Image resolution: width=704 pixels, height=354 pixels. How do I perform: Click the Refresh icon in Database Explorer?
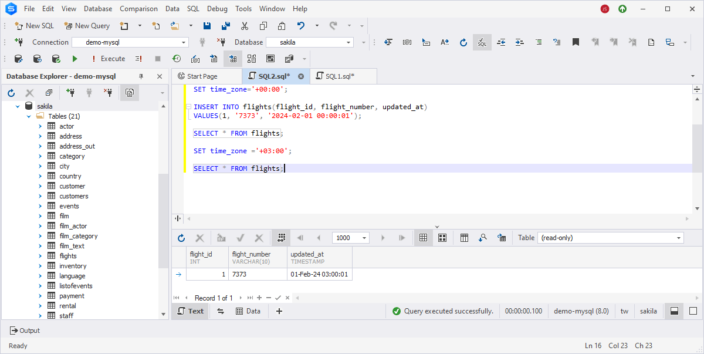[x=11, y=92]
